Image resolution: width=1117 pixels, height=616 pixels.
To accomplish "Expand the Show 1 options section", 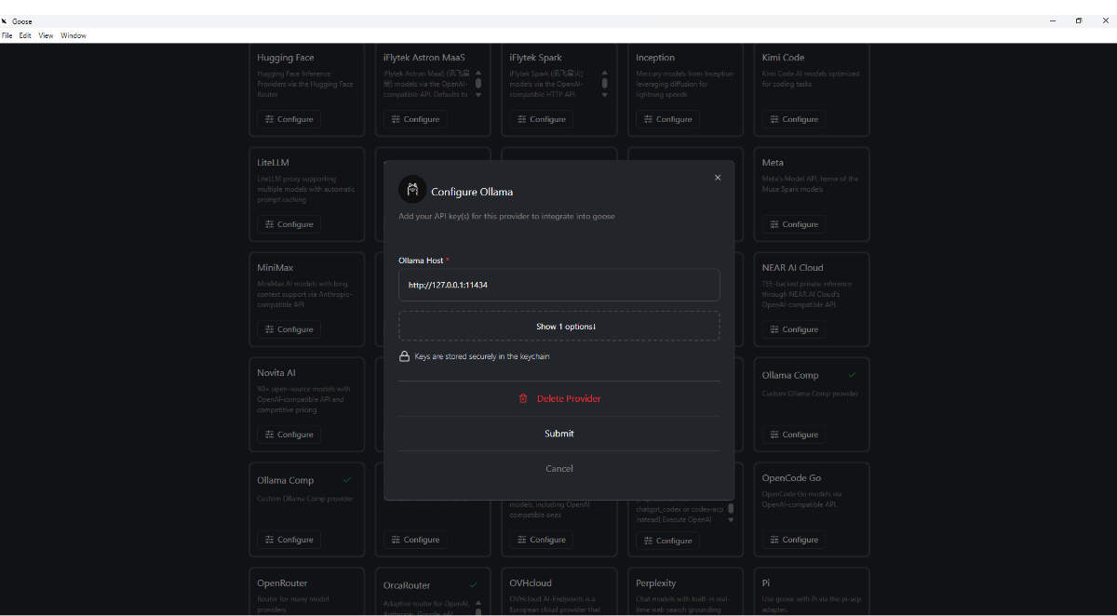I will click(x=558, y=327).
